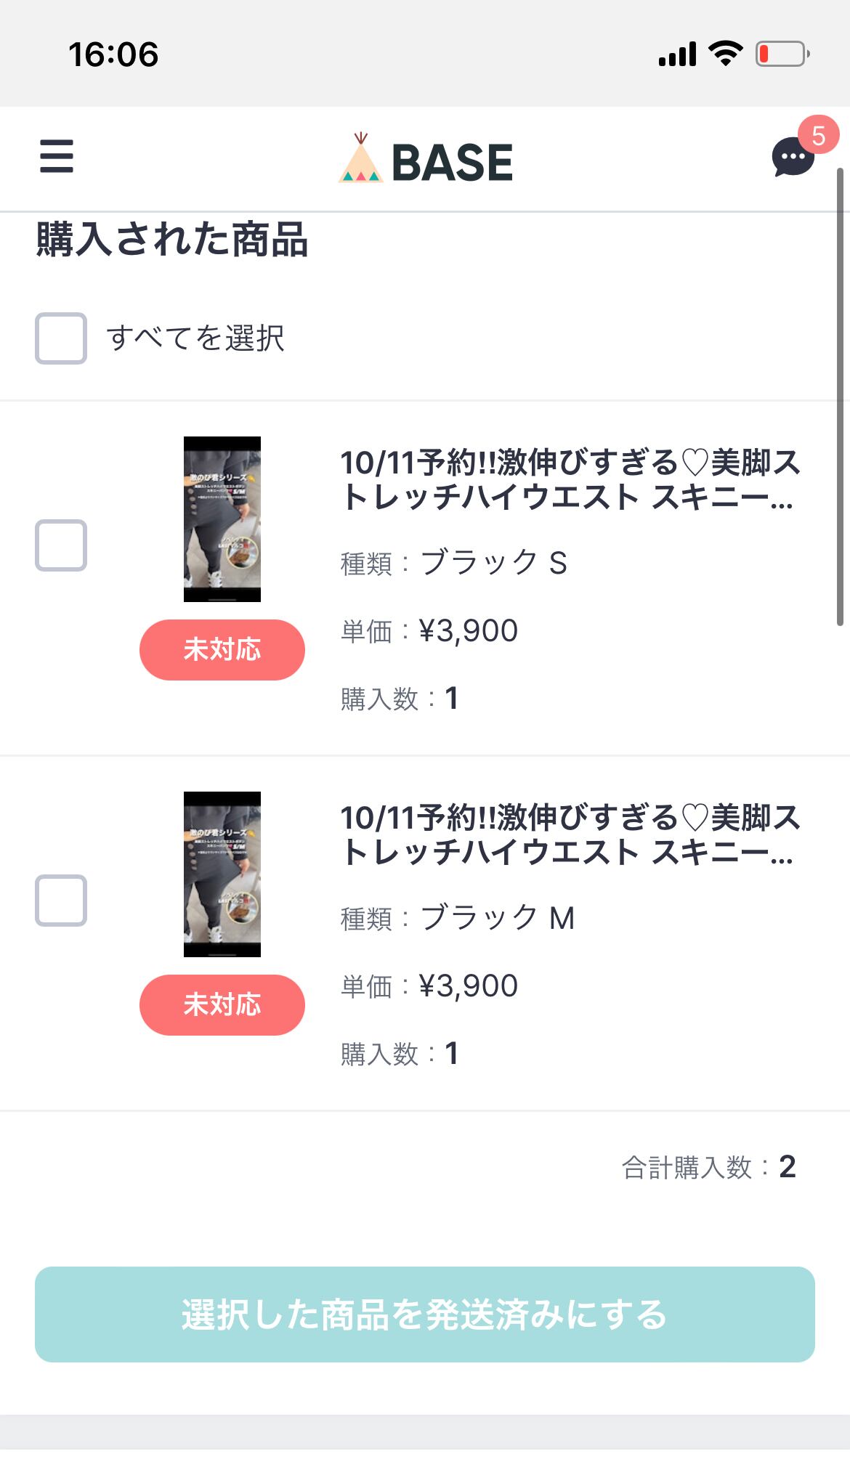Screen dimensions: 850x1483
Task: Click the BASE tent logo
Action: point(361,159)
